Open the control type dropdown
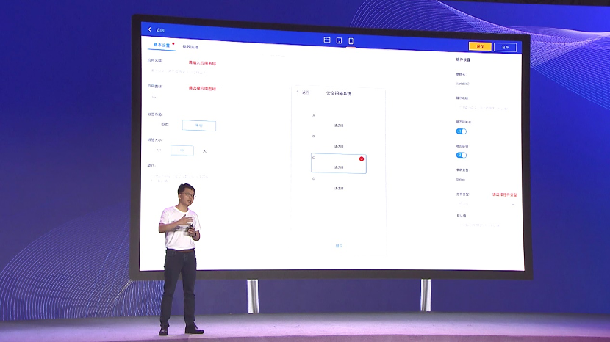The width and height of the screenshot is (610, 342). [485, 203]
